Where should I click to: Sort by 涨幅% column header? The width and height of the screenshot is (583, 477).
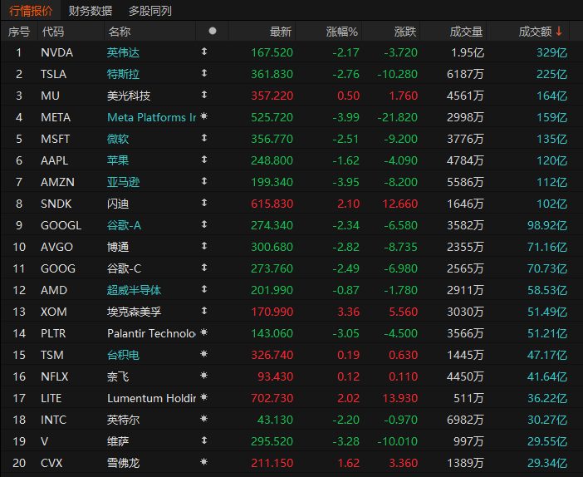341,32
